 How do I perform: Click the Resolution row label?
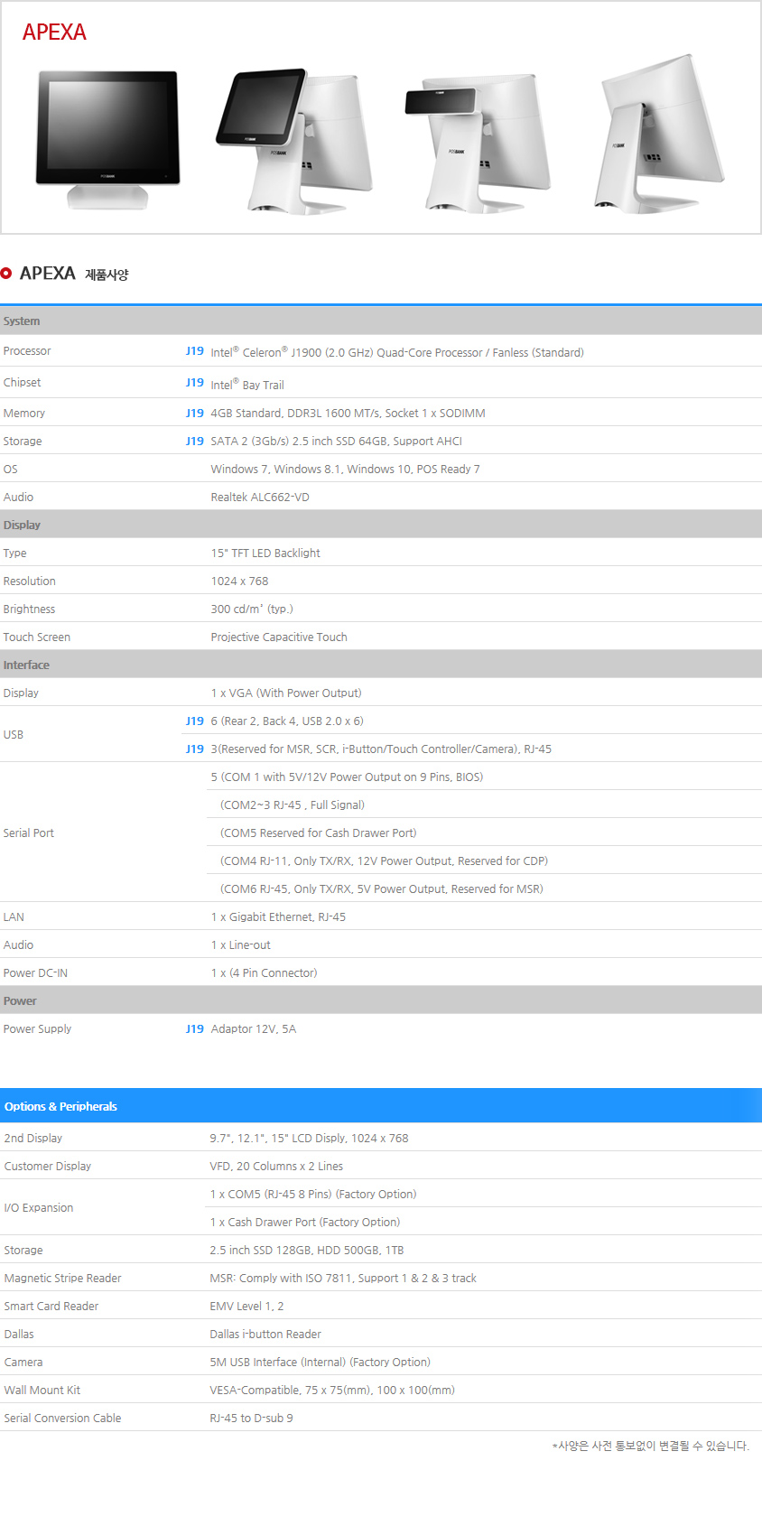30,581
